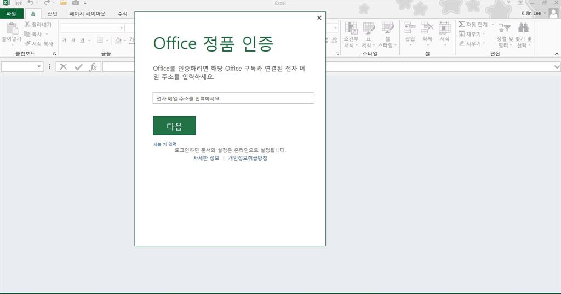Screen dimensions: 561x294
Task: Click the formula bar input area
Action: (x=328, y=66)
